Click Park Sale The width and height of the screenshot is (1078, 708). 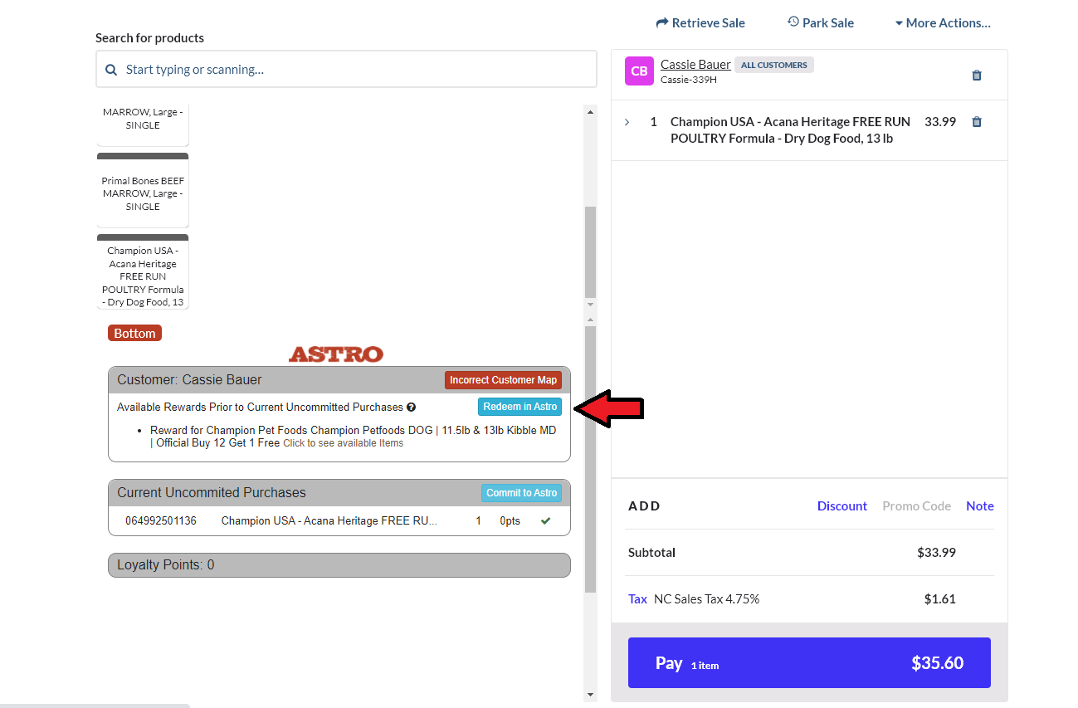click(x=820, y=23)
